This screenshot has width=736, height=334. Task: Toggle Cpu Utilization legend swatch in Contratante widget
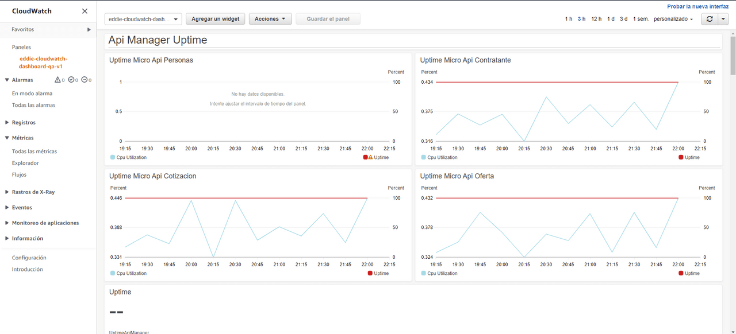tap(424, 157)
